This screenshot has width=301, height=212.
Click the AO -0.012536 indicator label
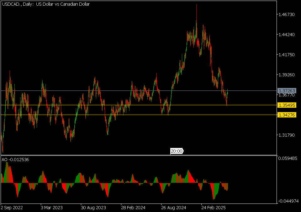[15, 160]
